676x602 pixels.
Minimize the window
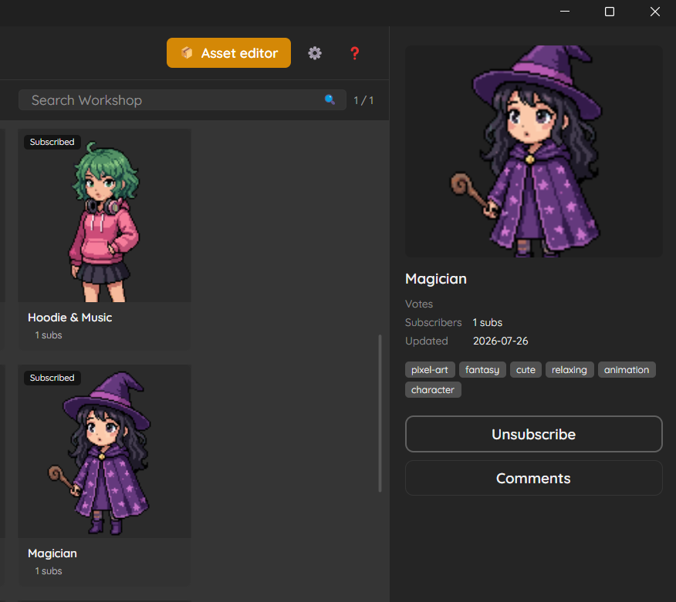pos(565,12)
